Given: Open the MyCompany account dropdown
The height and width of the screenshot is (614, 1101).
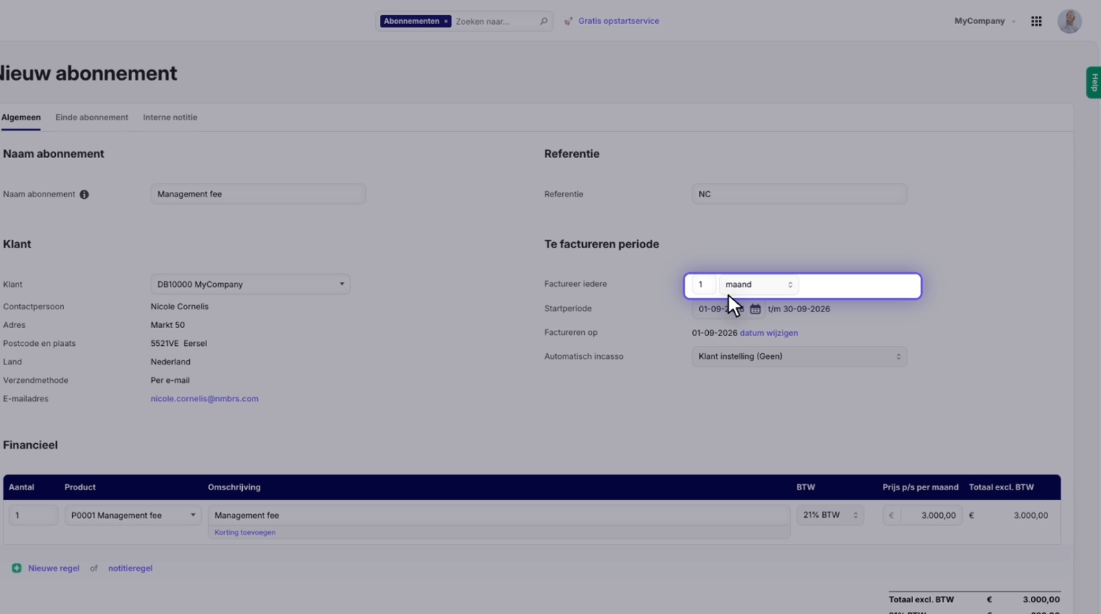Looking at the screenshot, I should click(984, 21).
